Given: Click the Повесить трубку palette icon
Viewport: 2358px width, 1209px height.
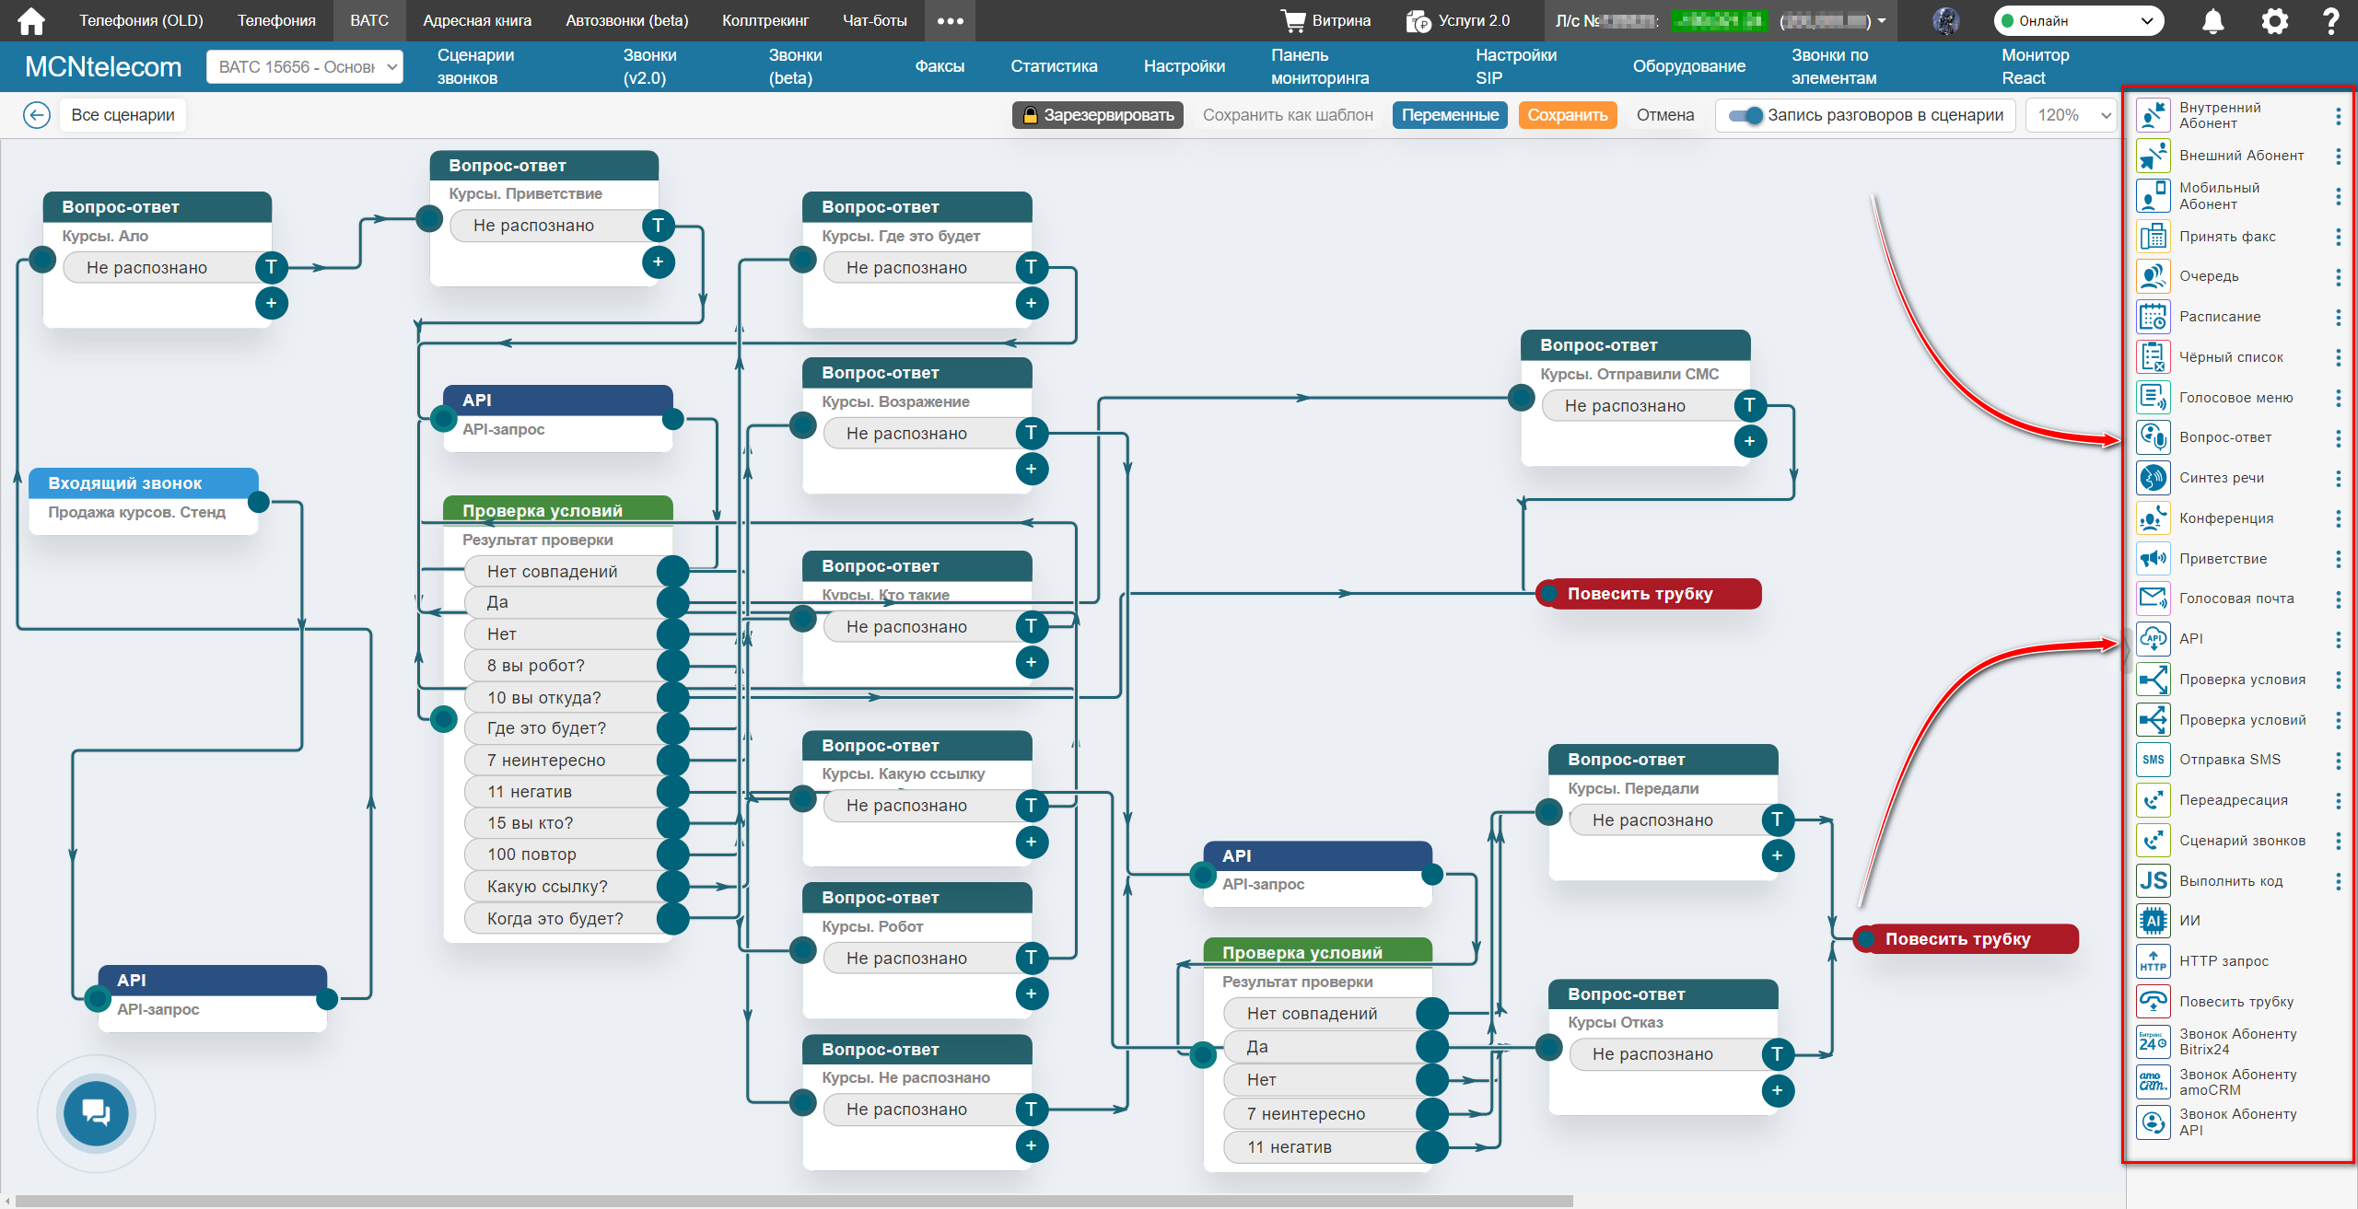Looking at the screenshot, I should (2153, 1002).
